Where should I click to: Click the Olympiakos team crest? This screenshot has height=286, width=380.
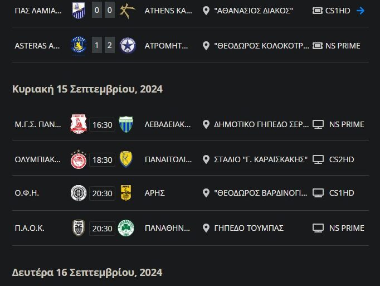pos(79,159)
